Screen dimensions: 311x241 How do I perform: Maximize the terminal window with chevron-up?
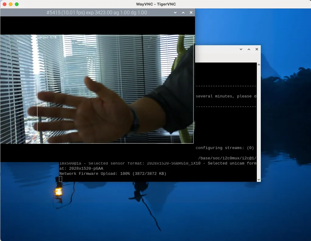[249, 49]
